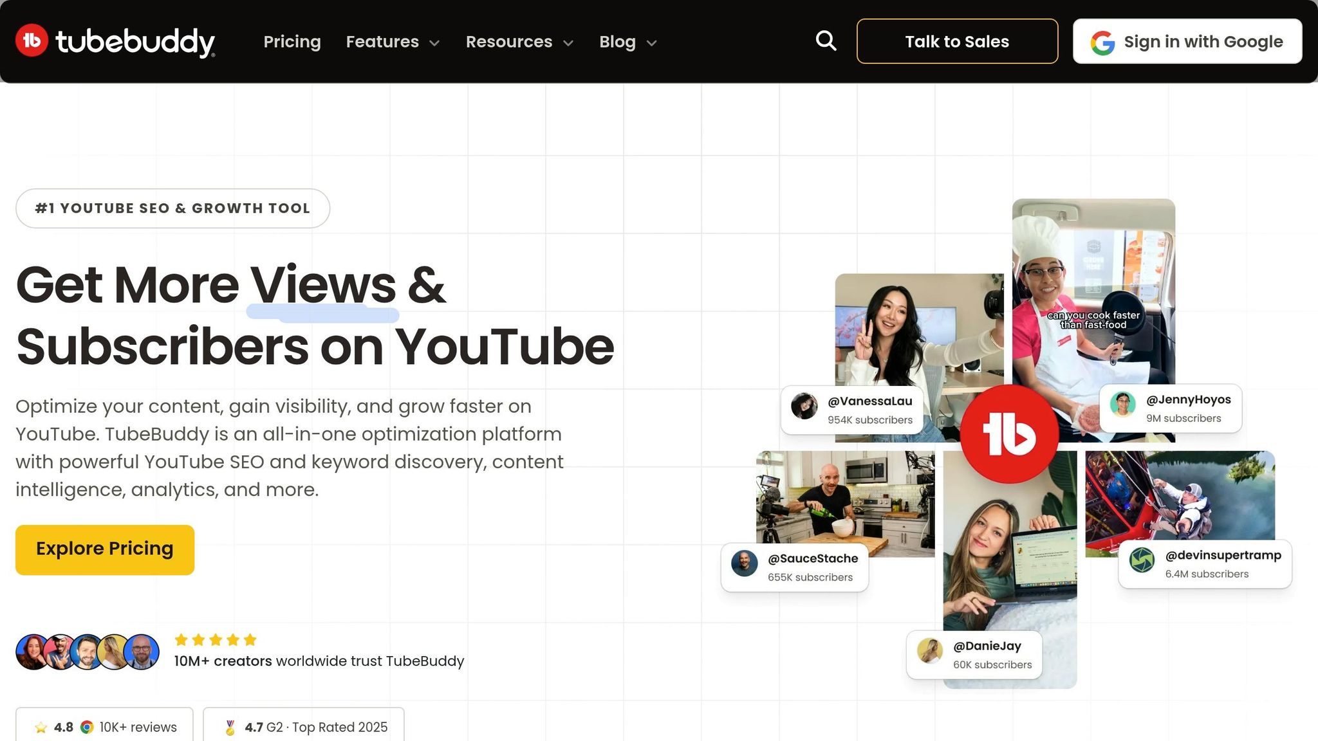Open the DanieJay laptop video thumbnail
Viewport: 1318px width, 741px height.
(1010, 569)
